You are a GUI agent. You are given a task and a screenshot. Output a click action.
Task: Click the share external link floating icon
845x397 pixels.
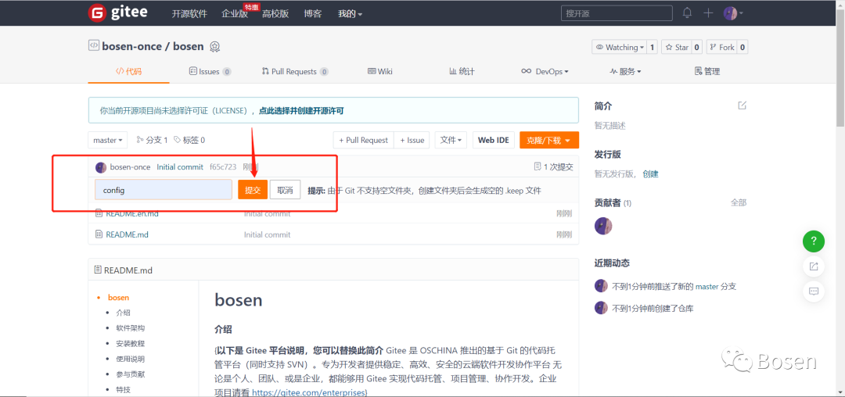point(813,266)
